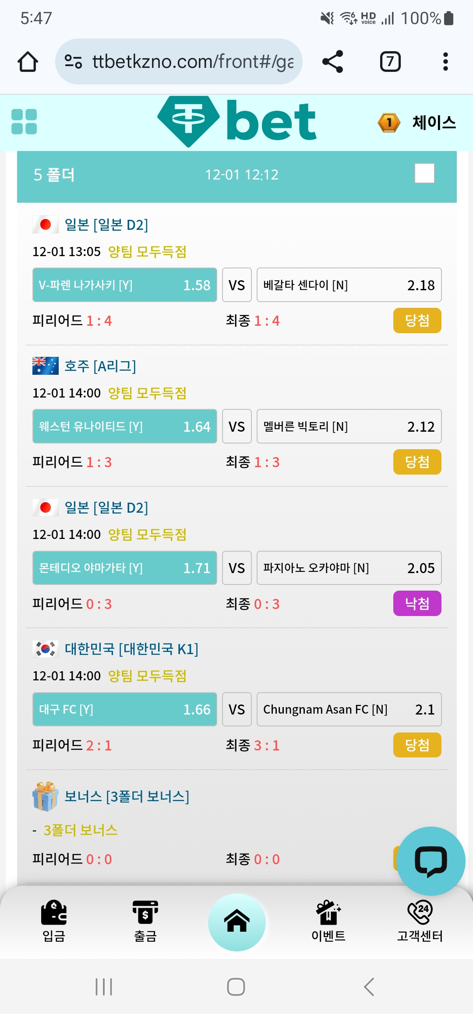Tap the share icon in browser toolbar
Image resolution: width=473 pixels, height=1014 pixels.
coord(332,61)
